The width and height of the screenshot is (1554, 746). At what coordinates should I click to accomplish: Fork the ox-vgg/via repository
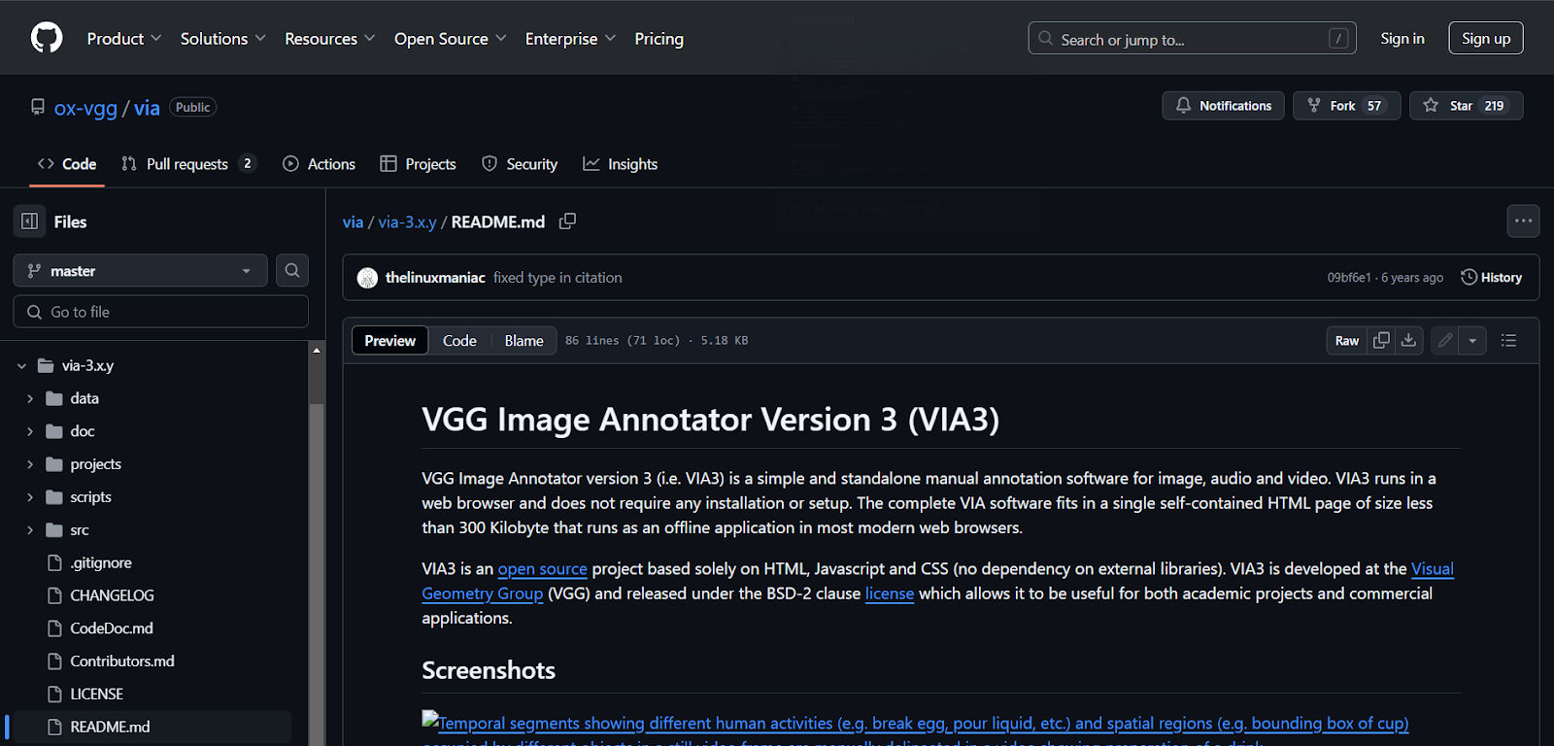click(1346, 106)
